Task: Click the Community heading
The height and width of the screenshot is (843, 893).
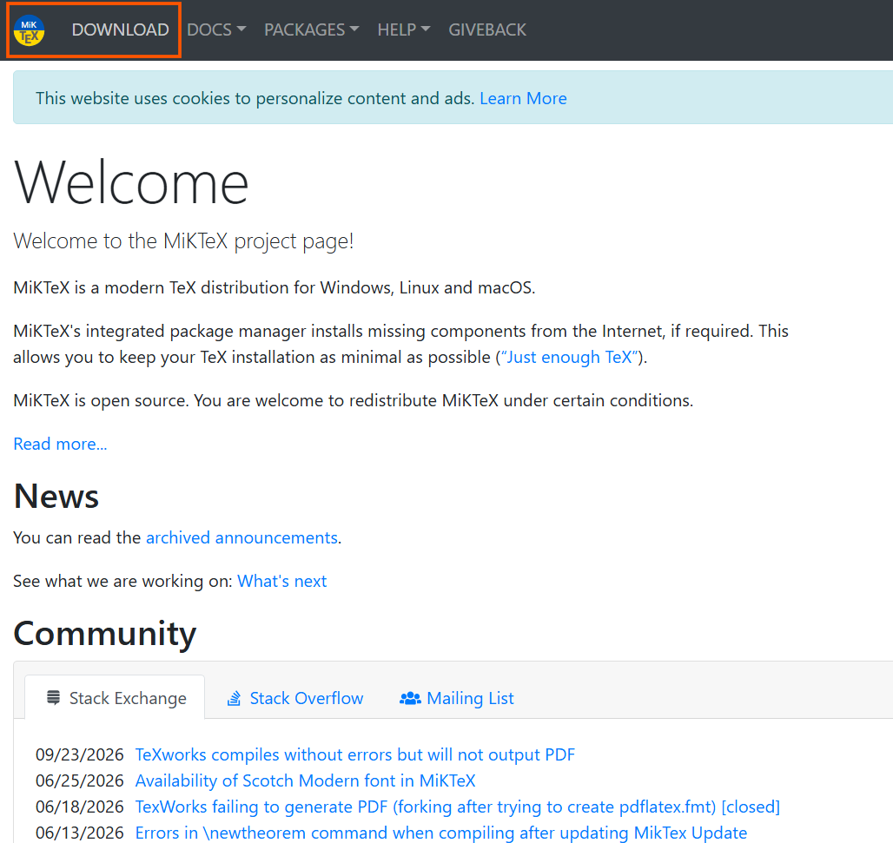Action: [105, 633]
